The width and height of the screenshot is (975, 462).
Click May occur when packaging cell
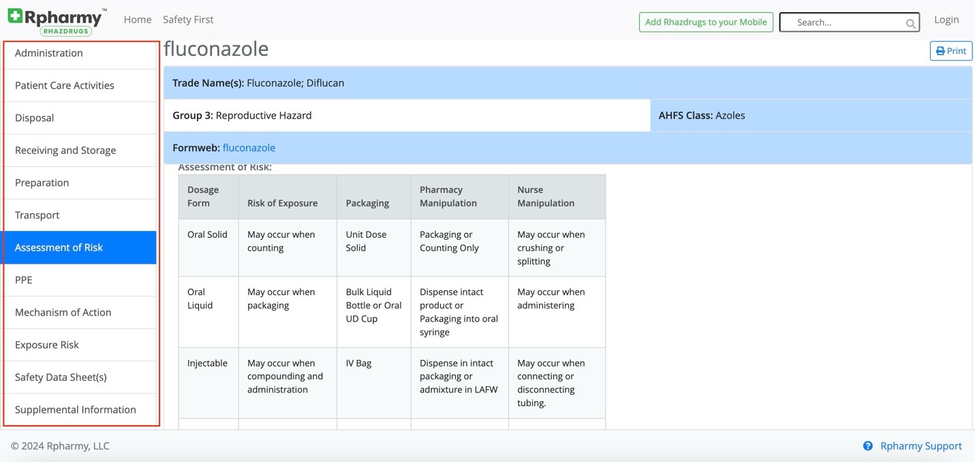click(288, 312)
